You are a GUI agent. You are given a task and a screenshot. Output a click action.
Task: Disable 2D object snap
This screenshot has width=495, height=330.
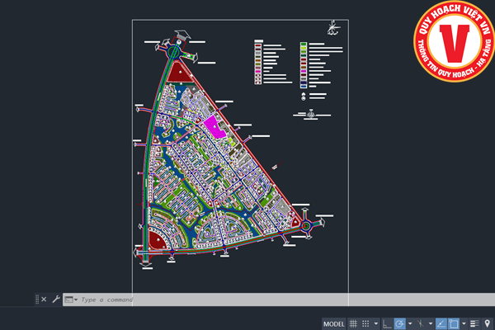(x=453, y=323)
